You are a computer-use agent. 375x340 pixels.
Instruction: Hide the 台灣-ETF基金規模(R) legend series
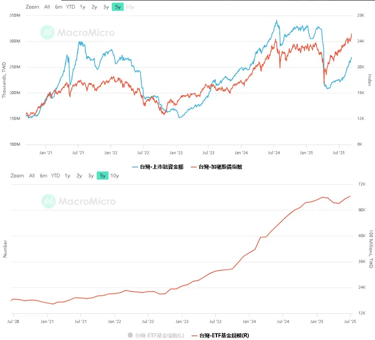click(x=224, y=335)
